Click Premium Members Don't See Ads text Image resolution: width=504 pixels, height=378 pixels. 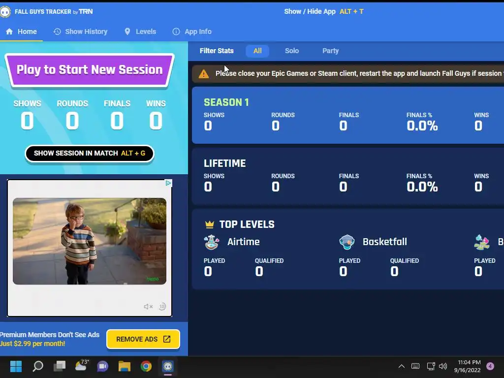pyautogui.click(x=50, y=335)
